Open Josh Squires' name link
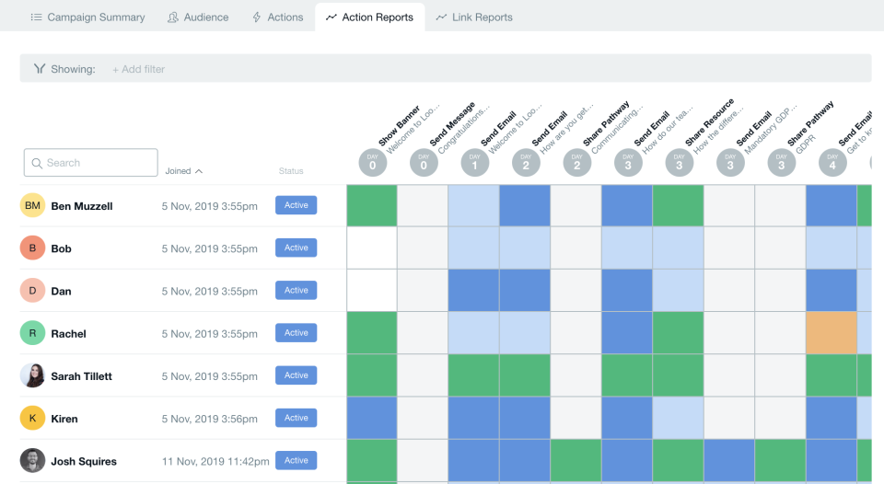Screen dimensions: 884x484 point(84,461)
